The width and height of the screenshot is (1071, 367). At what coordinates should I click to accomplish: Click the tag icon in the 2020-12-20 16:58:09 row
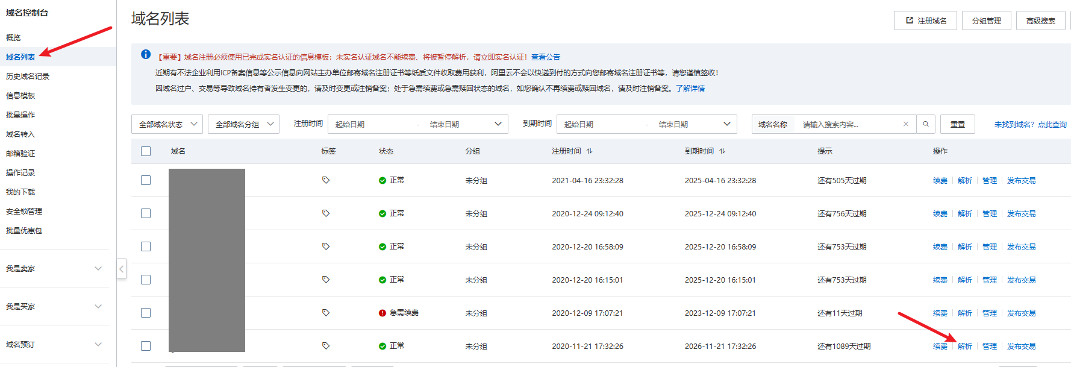click(326, 246)
